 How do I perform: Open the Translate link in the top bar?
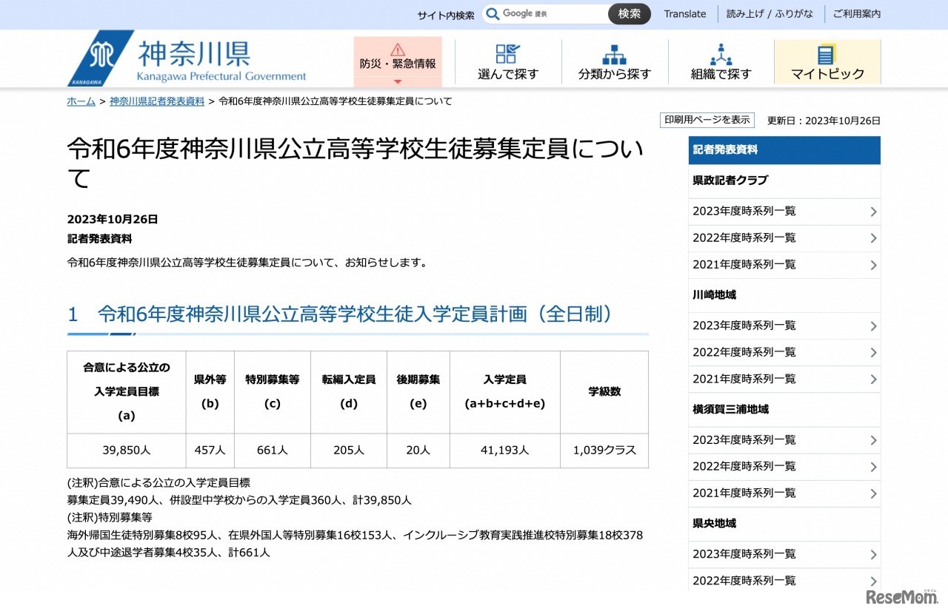click(684, 13)
